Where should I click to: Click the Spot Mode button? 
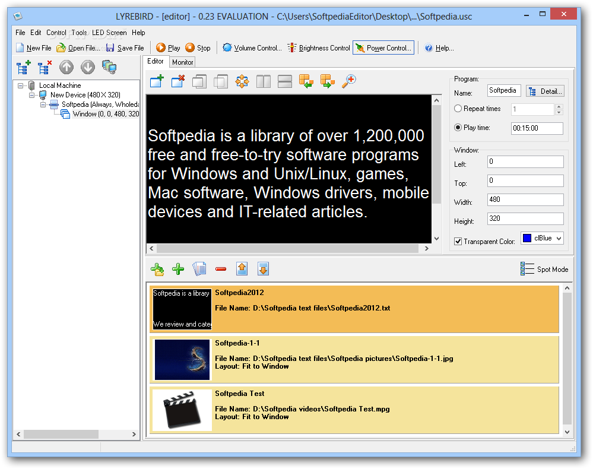pos(544,269)
